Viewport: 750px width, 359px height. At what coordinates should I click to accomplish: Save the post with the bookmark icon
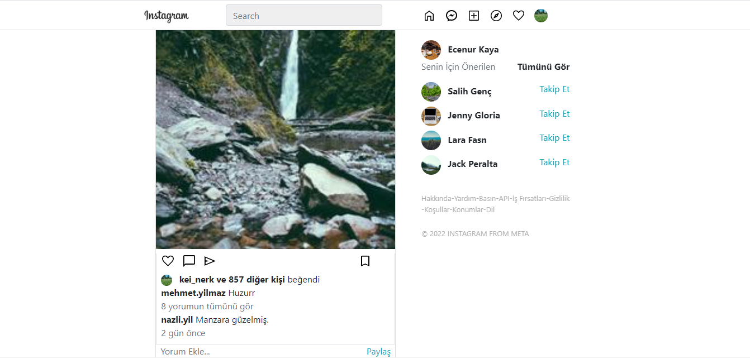365,261
